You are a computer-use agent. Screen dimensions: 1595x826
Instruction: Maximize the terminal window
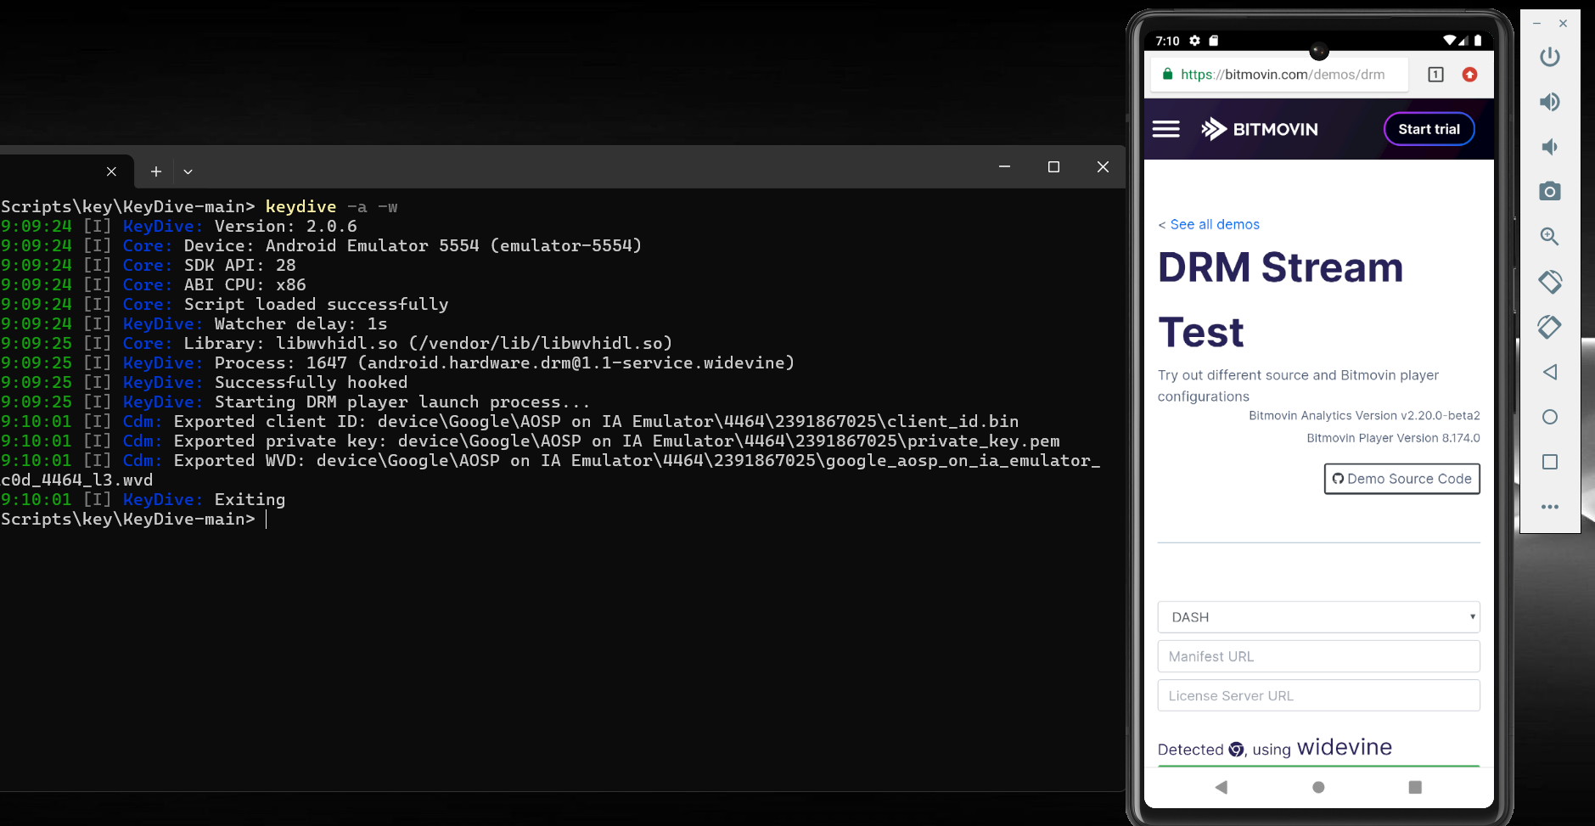pyautogui.click(x=1053, y=167)
